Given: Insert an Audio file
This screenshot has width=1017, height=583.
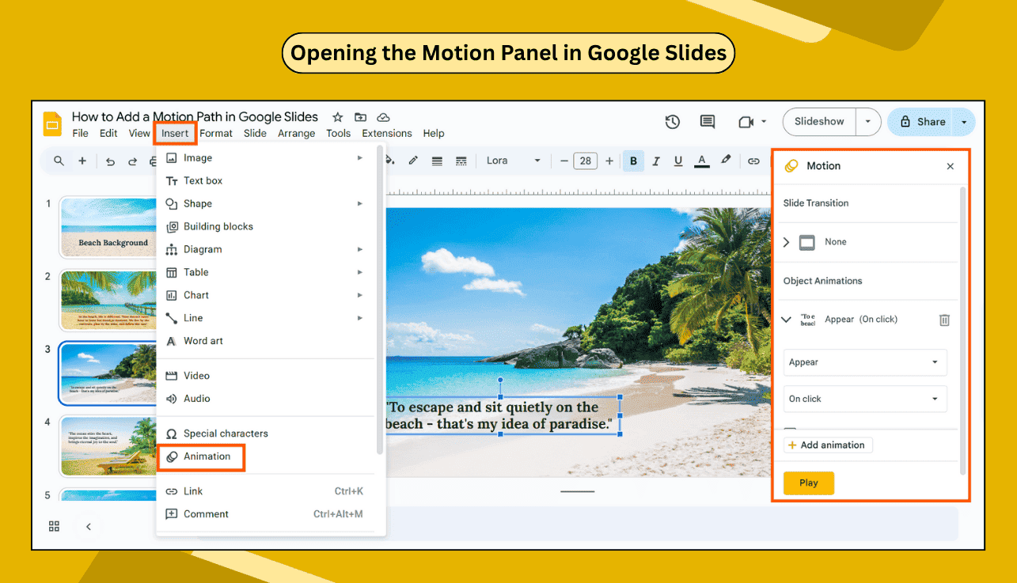Looking at the screenshot, I should click(x=198, y=399).
